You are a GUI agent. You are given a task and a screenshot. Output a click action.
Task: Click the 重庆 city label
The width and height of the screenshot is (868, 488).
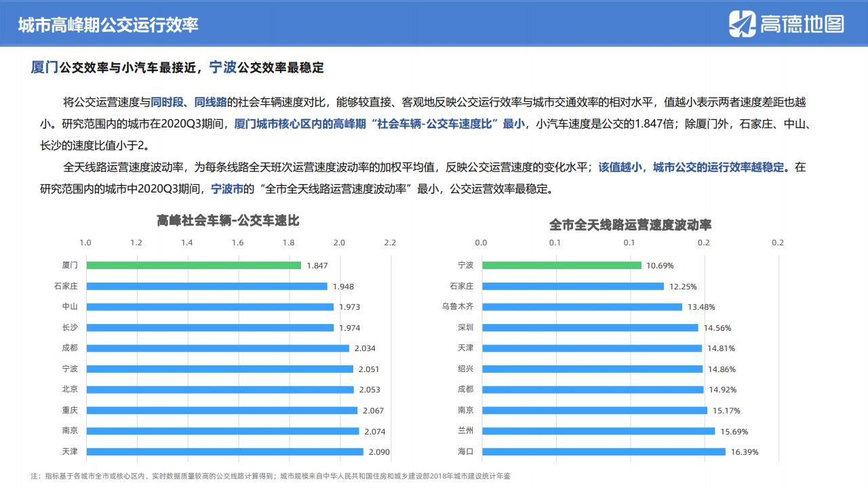click(x=70, y=410)
